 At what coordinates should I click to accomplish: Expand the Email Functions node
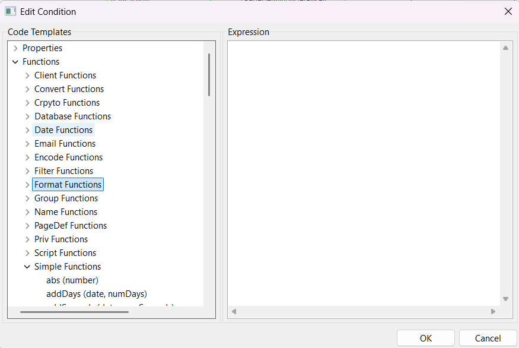pos(27,144)
